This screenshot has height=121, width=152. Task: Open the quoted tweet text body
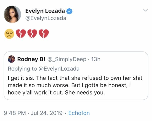click(75, 85)
